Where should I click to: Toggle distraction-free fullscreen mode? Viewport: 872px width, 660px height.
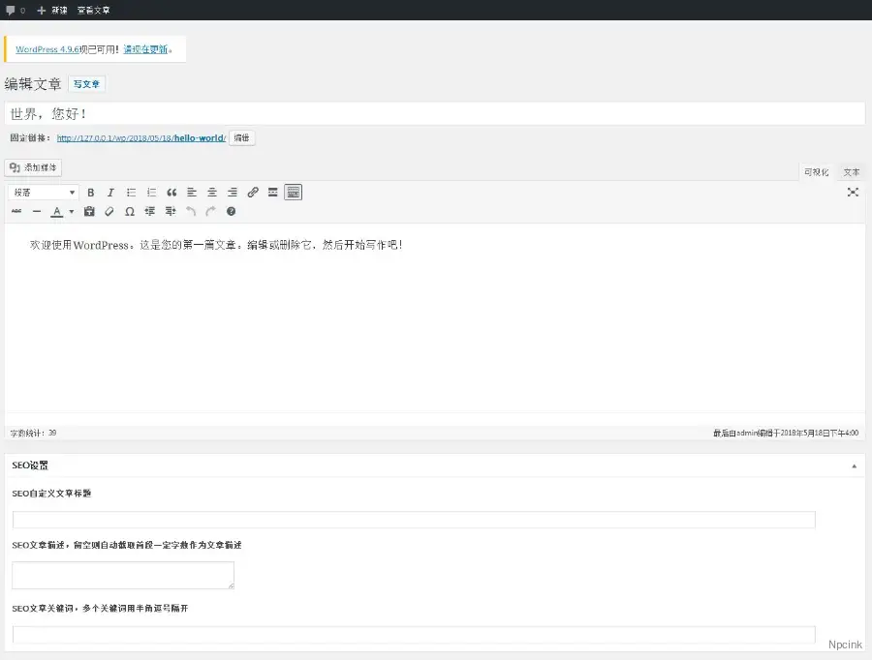(853, 193)
